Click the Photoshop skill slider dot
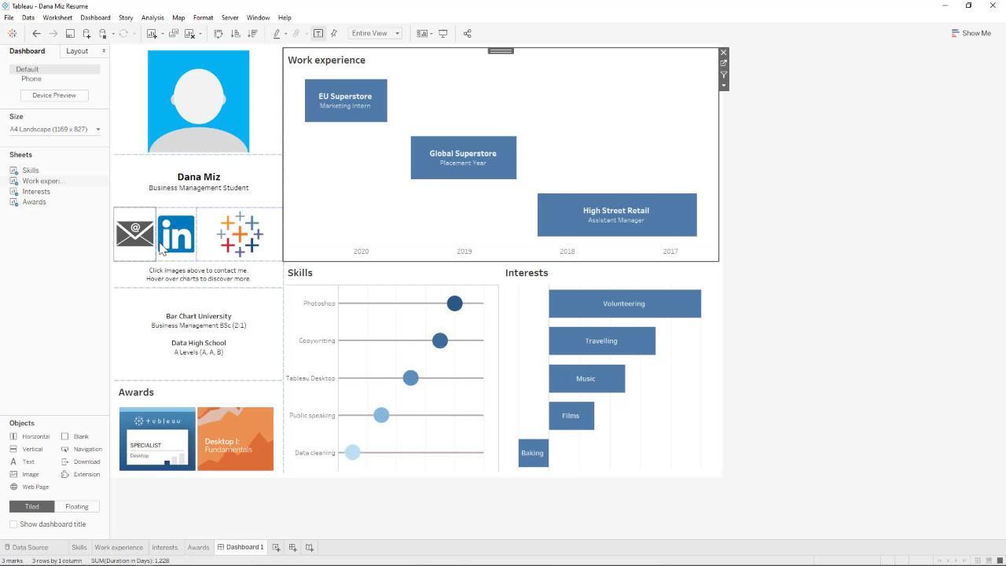Screen dimensions: 1006x566 click(454, 303)
